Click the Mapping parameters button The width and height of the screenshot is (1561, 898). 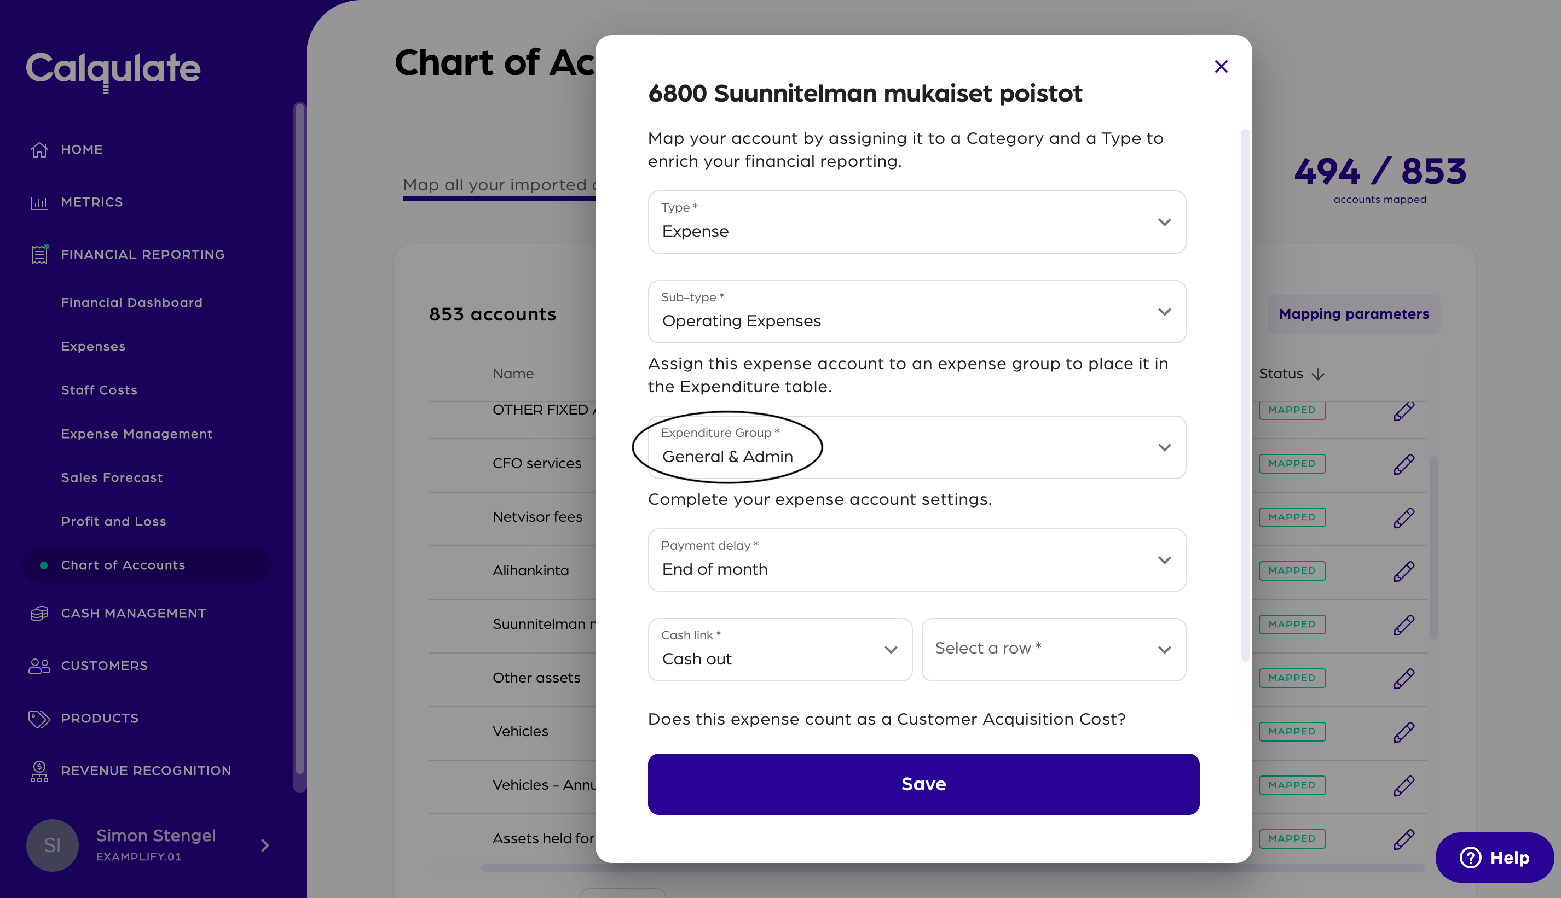(x=1353, y=314)
